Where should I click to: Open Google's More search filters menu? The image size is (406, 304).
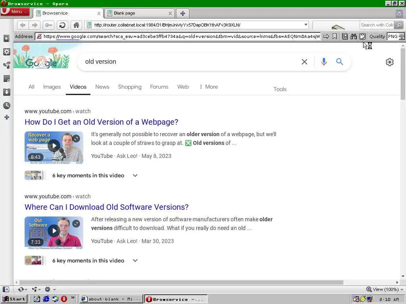209,87
